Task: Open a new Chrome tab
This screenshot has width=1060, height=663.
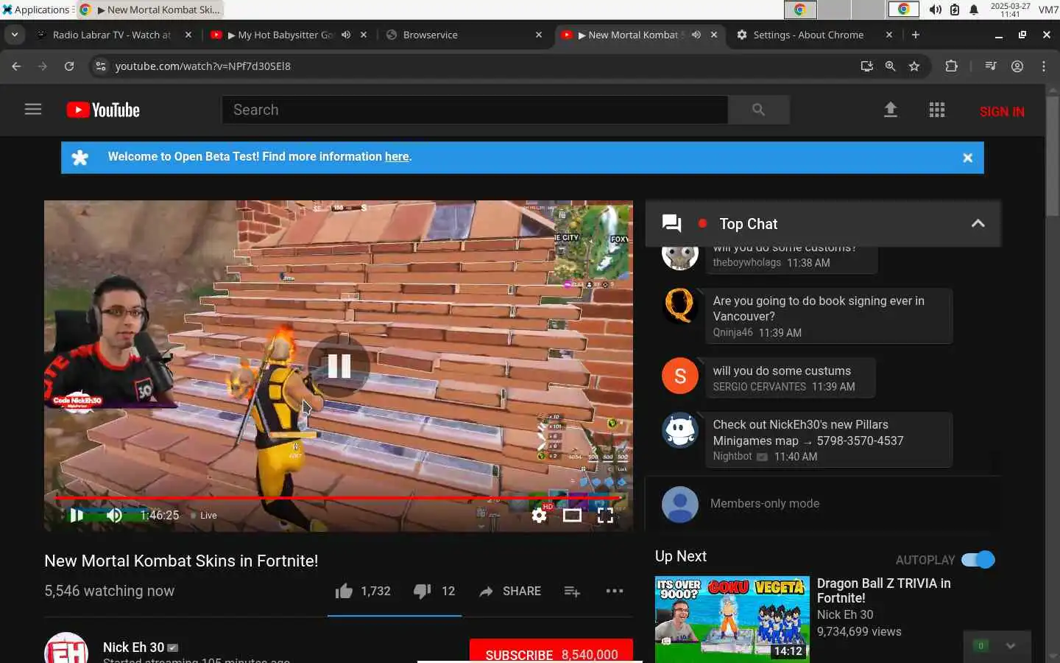Action: pyautogui.click(x=916, y=35)
